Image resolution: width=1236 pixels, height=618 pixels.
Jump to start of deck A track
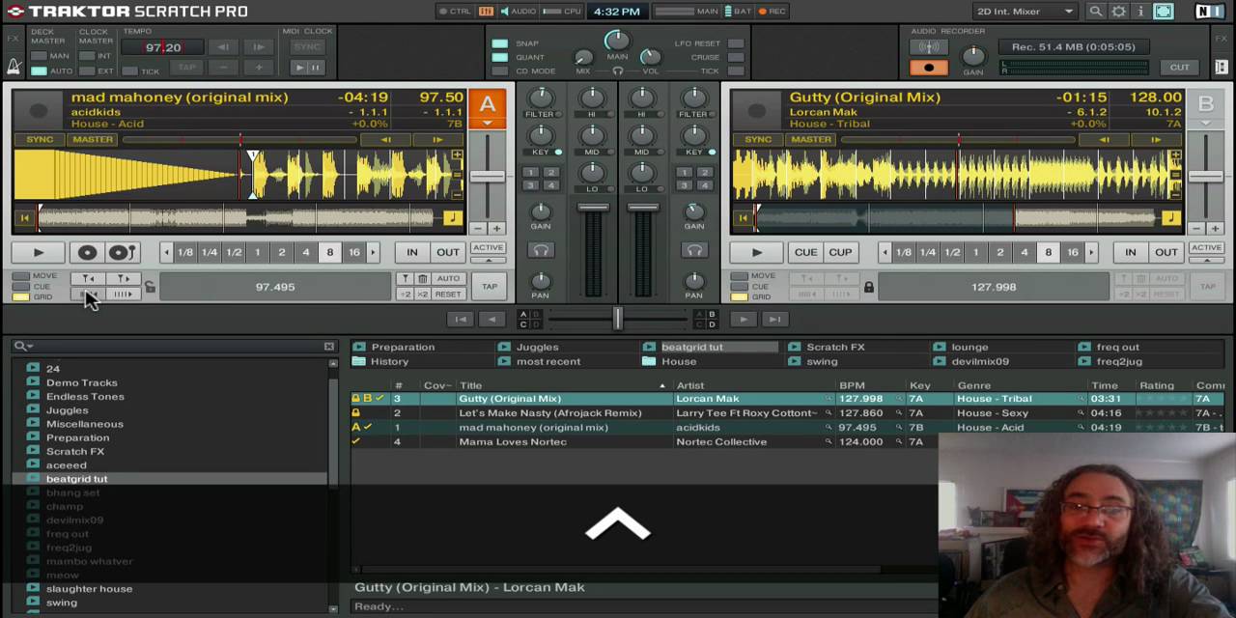click(x=24, y=219)
